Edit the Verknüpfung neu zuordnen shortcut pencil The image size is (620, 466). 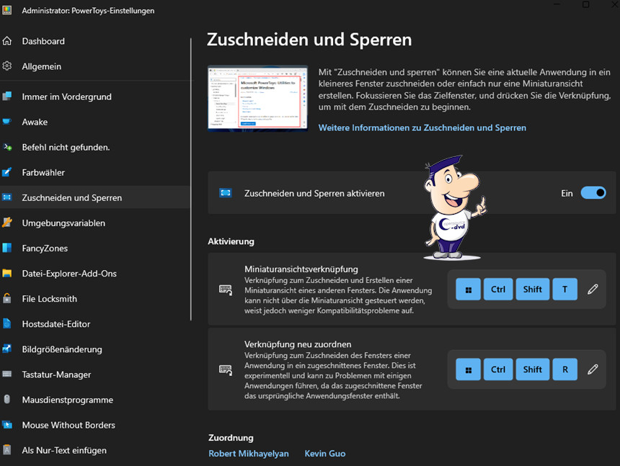tap(593, 369)
